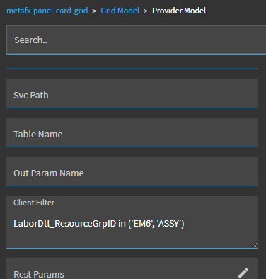Go back to metafx-panel-card-grid breadcrumb
Screen dimensions: 266x279
pos(47,11)
